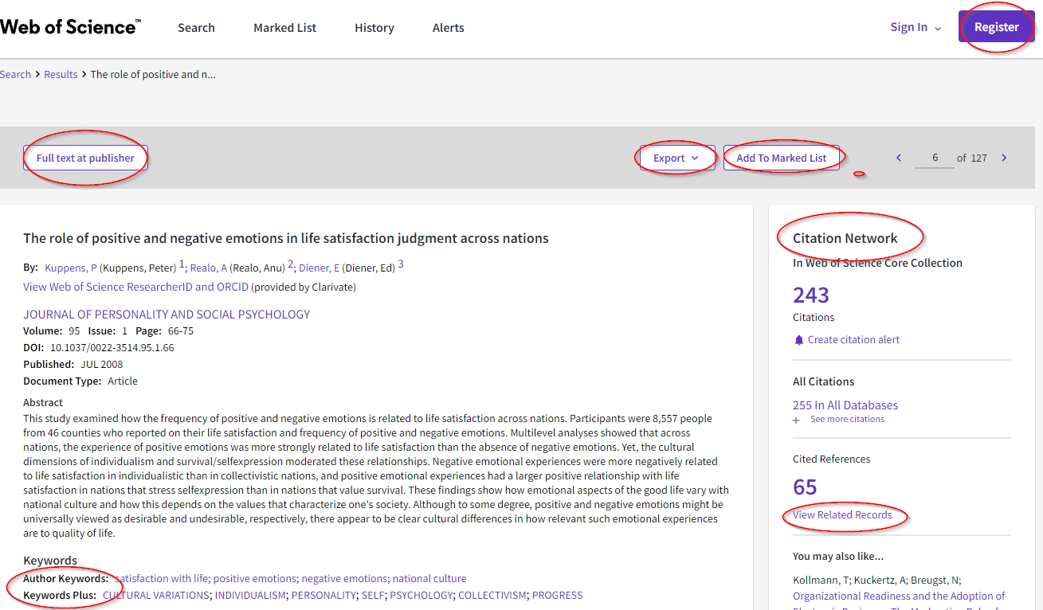
Task: Click the record number input field
Action: pos(935,158)
